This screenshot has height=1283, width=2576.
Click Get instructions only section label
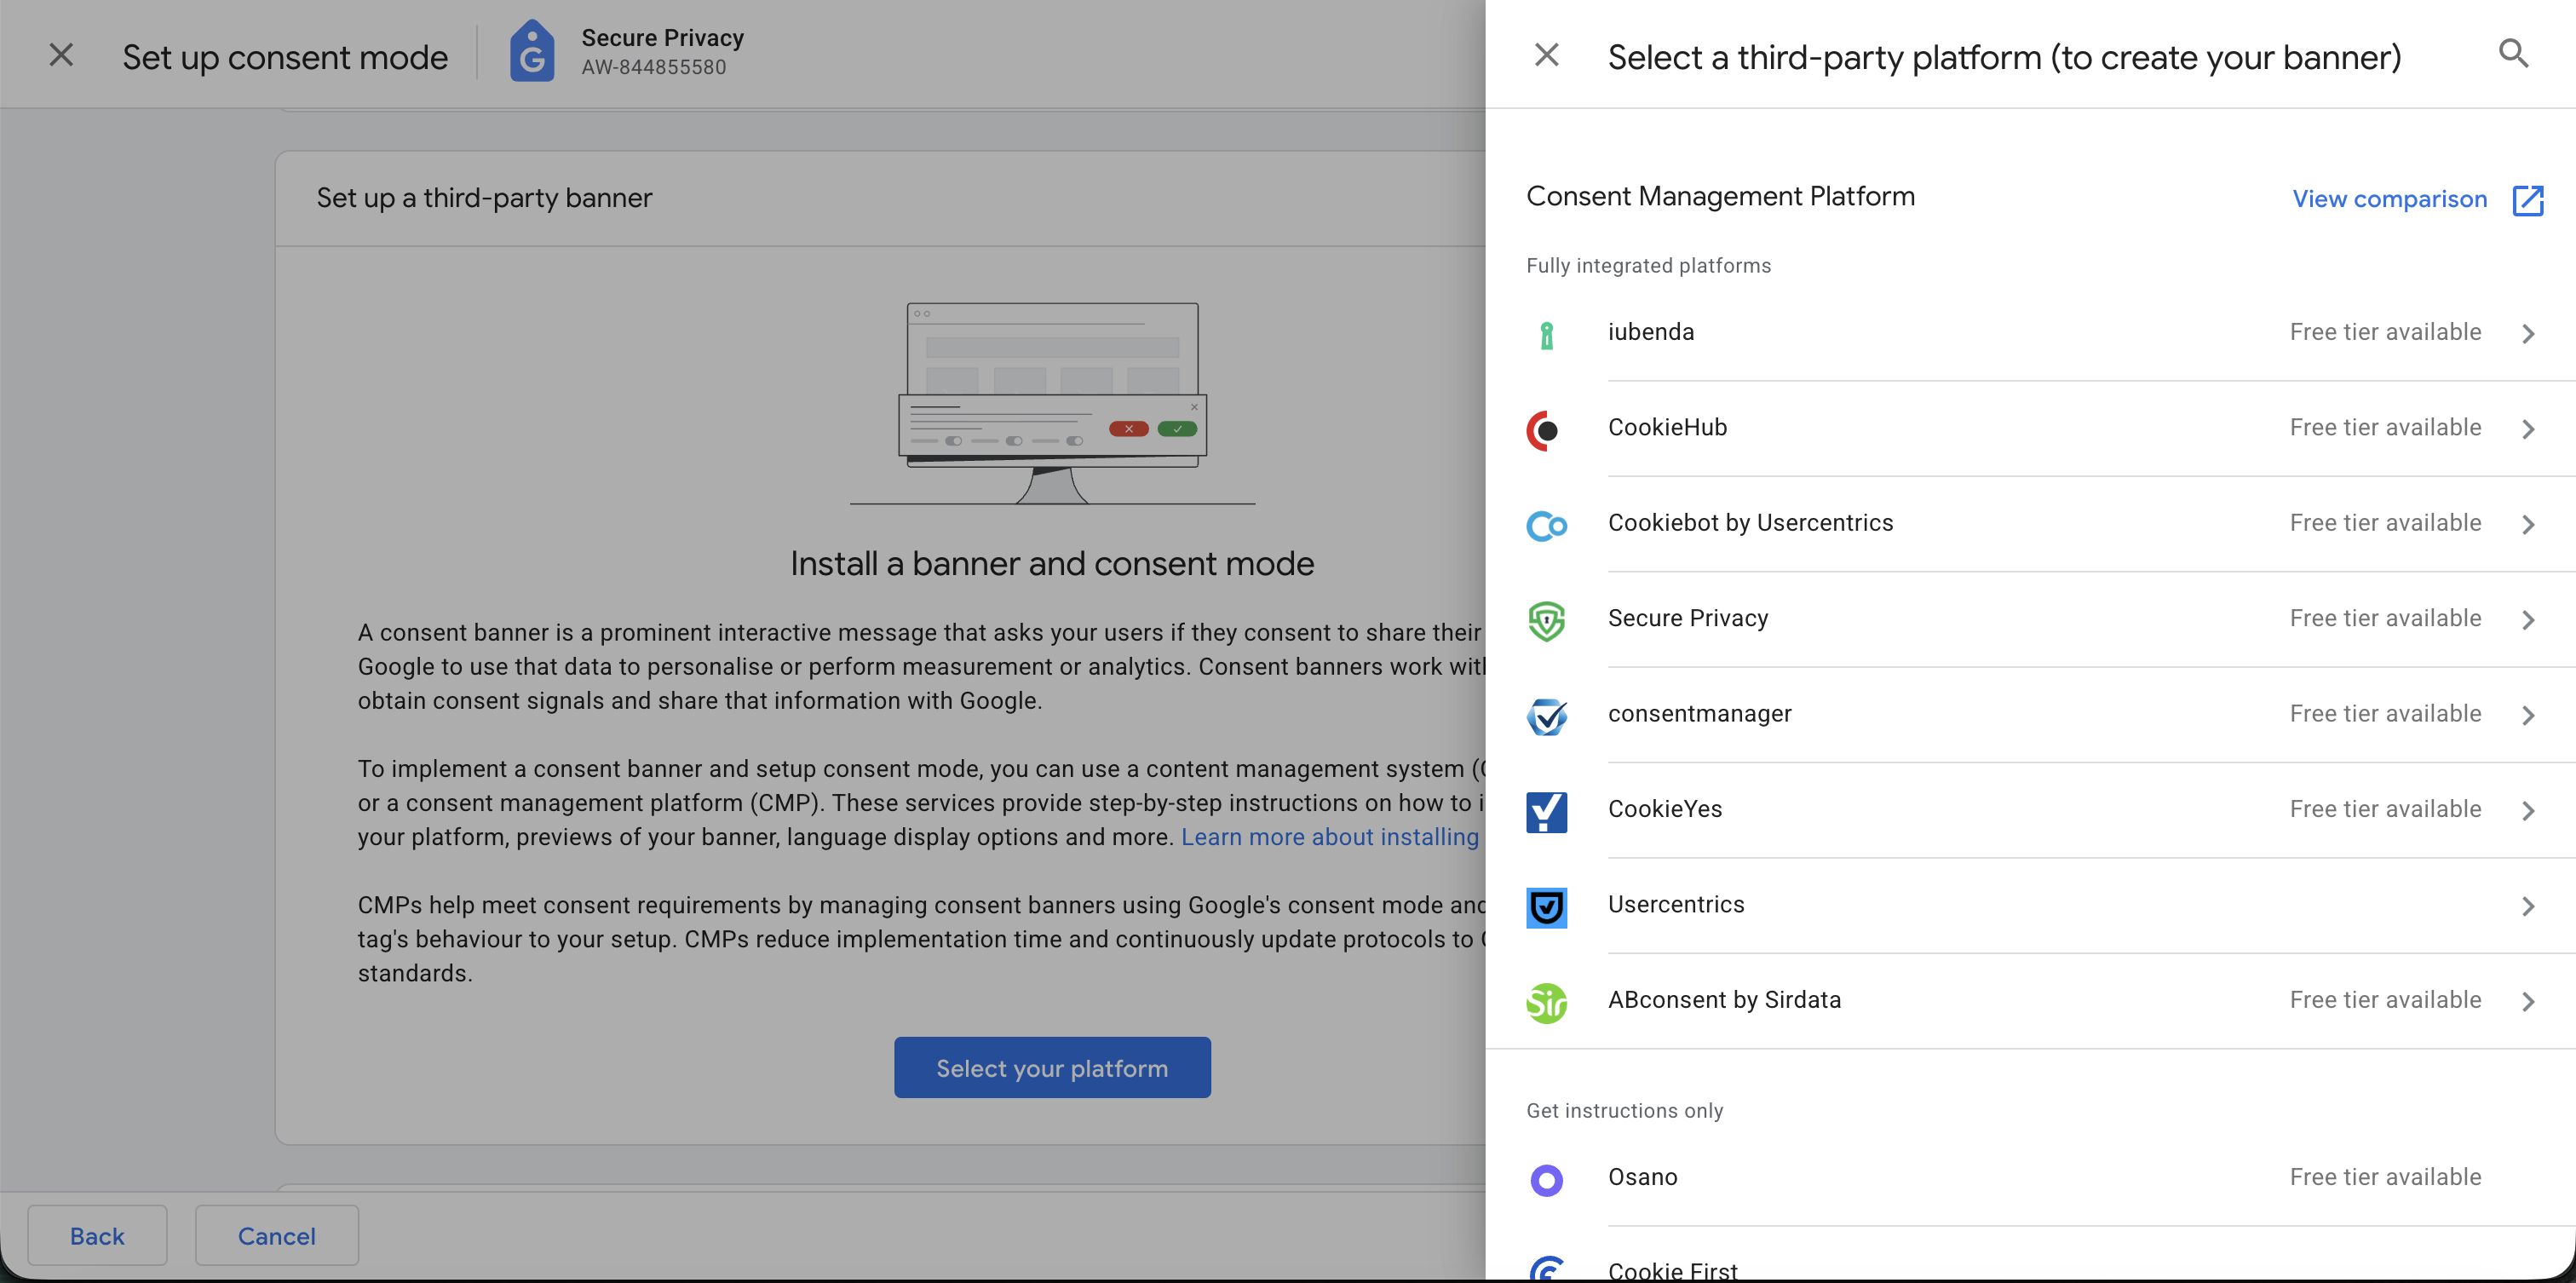1624,1111
